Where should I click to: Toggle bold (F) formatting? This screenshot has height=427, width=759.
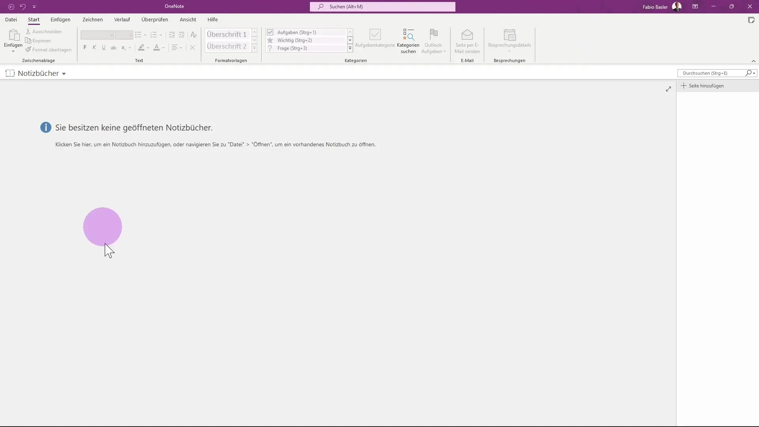point(85,47)
